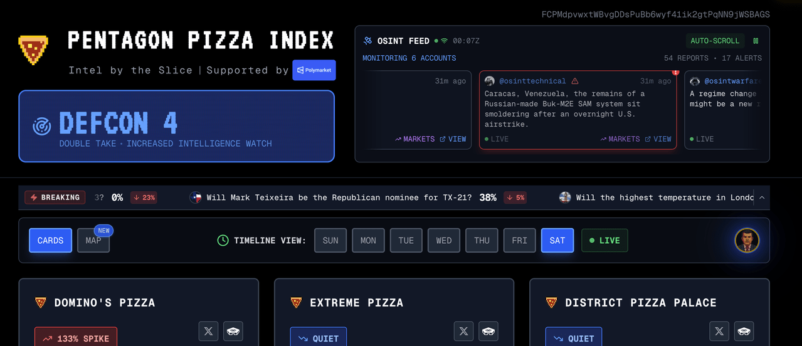Click the warning triangle beside @osinttechnical

575,81
